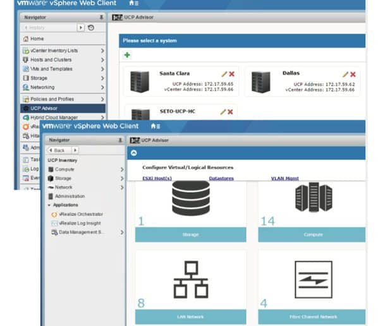Collapse the panel with the up-chevron circle
Image resolution: width=378 pixels, height=326 pixels.
(x=134, y=153)
